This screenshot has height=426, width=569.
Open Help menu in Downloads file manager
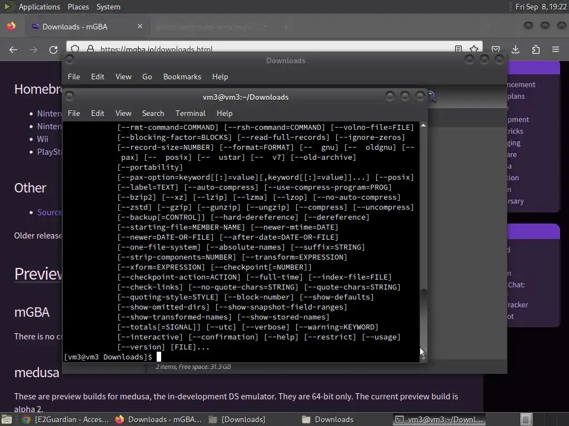pyautogui.click(x=220, y=77)
